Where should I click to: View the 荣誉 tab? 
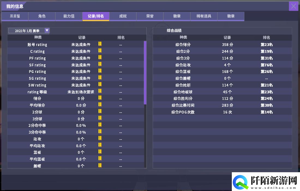tap(150, 16)
